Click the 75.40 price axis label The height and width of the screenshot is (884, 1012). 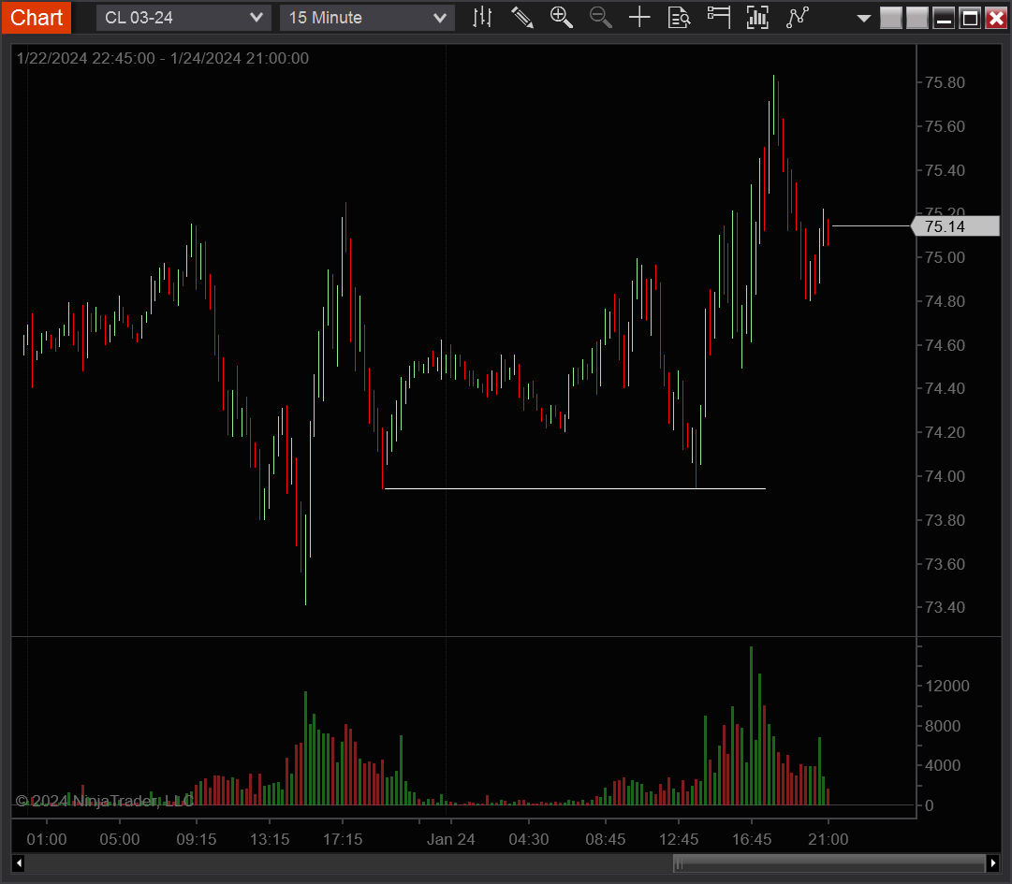click(x=945, y=170)
